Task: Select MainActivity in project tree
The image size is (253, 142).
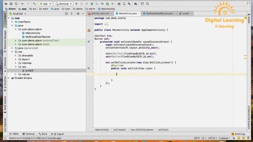Action: (33, 33)
